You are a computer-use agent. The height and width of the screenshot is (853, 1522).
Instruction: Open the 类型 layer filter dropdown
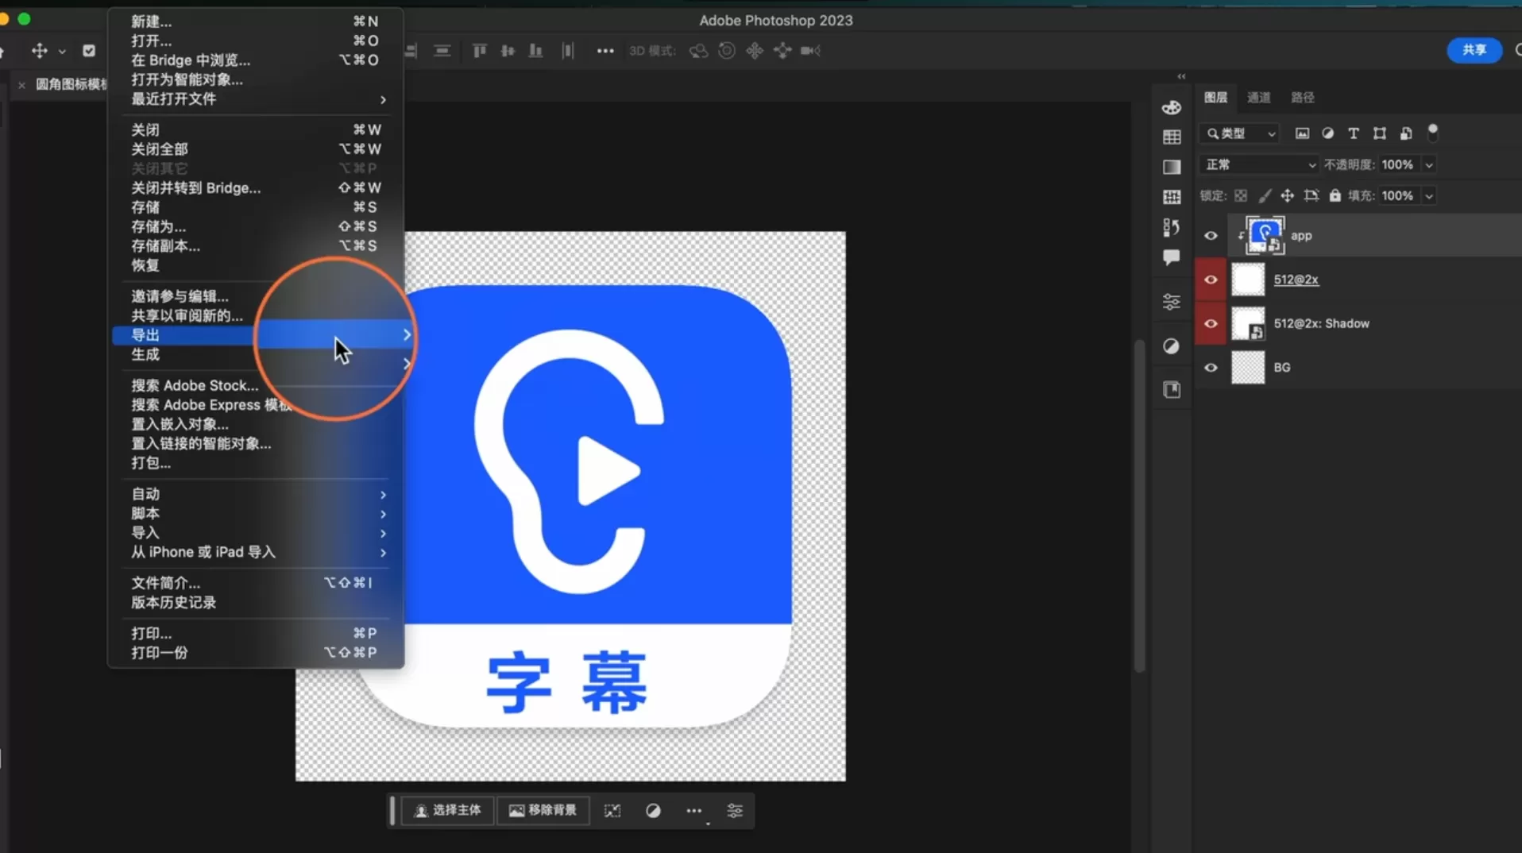click(x=1239, y=133)
